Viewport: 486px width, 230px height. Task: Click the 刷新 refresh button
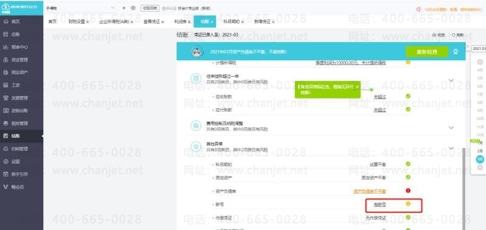[x=458, y=35]
